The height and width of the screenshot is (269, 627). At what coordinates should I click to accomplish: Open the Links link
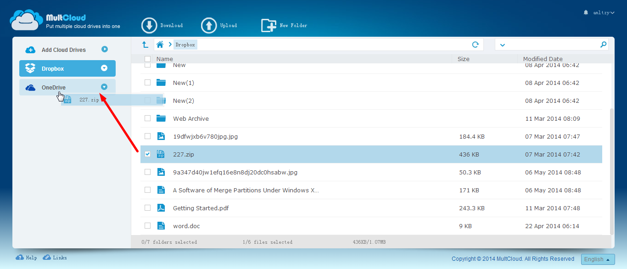point(60,258)
